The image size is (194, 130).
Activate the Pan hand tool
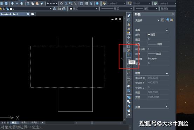(62, 3)
